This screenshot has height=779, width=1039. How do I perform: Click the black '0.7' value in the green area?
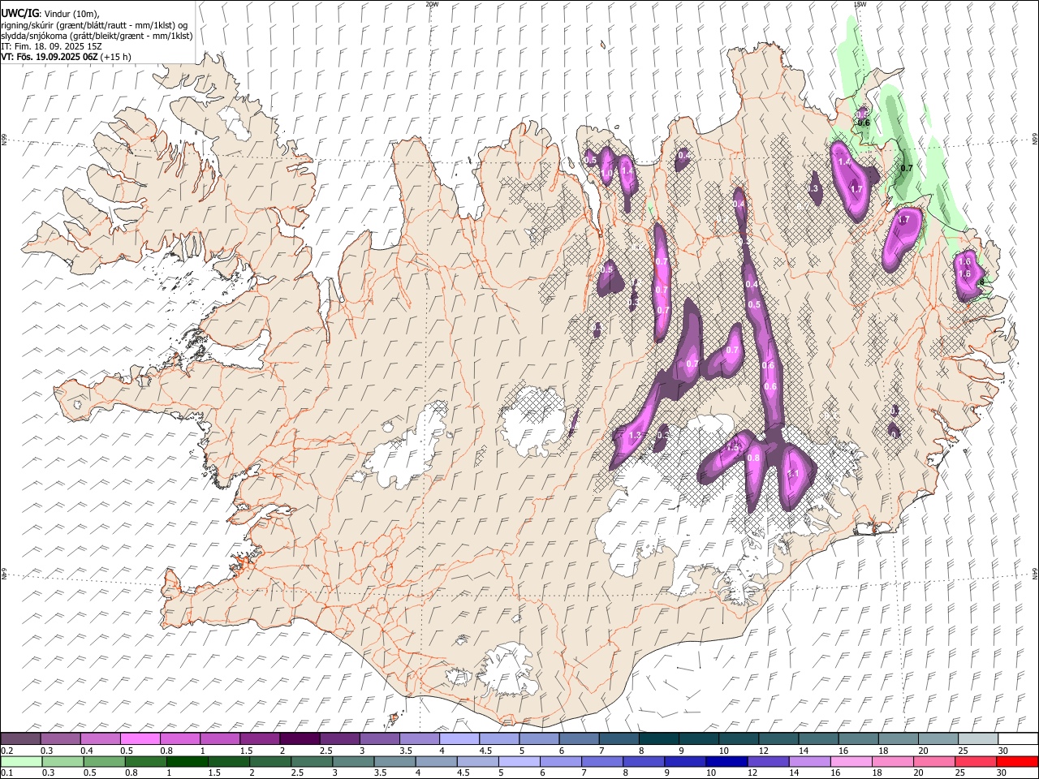[x=908, y=168]
